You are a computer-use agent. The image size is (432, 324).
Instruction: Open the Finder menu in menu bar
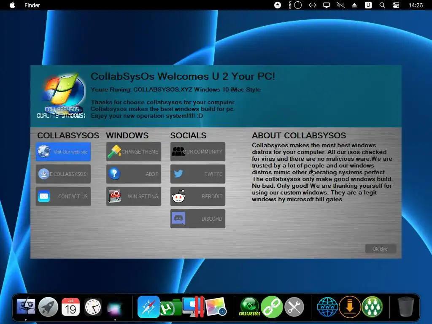tap(32, 5)
